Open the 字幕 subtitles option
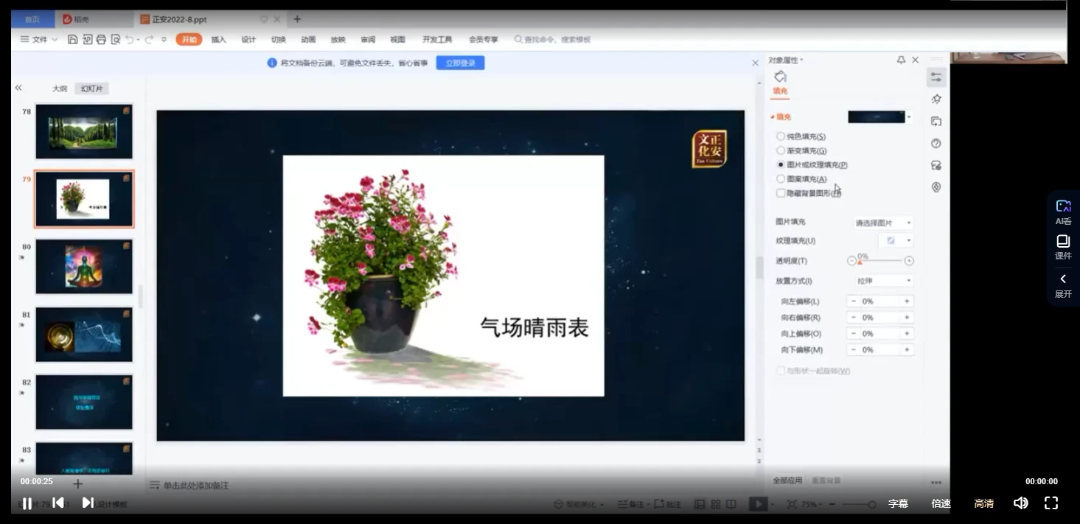This screenshot has width=1080, height=524. pyautogui.click(x=898, y=503)
